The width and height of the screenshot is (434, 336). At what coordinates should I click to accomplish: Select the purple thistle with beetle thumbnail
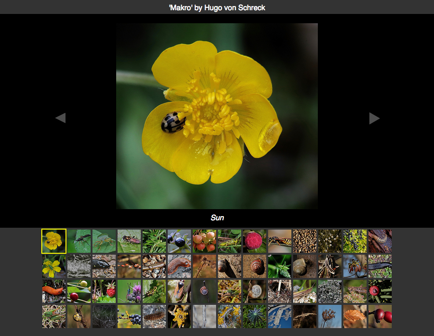(129, 291)
